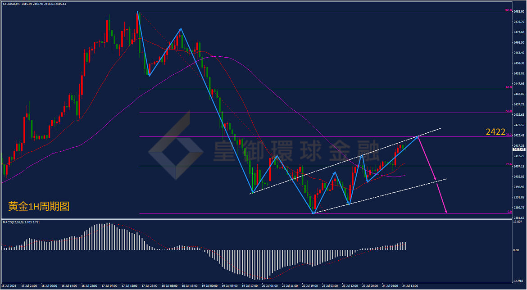Select the 19 Jul 00:00 time axis label
The image size is (527, 290).
[x=209, y=285]
